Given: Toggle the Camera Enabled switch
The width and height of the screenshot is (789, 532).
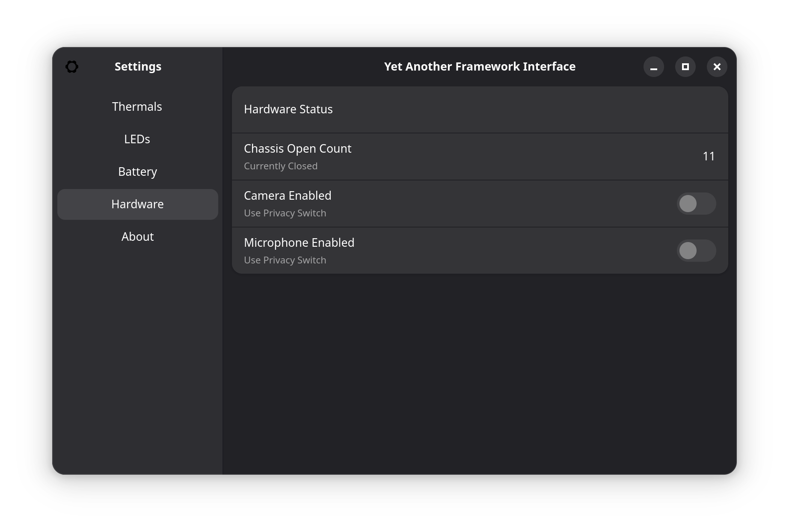Looking at the screenshot, I should (696, 204).
